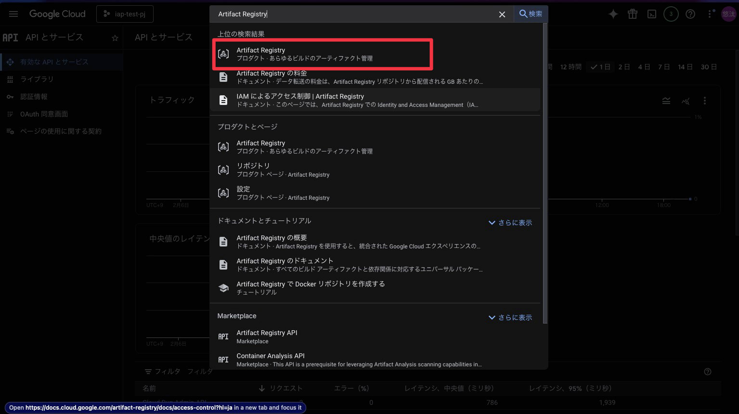Screen dimensions: 739x414
Task: Click the icon beside the 設定 result
Action: (x=223, y=193)
